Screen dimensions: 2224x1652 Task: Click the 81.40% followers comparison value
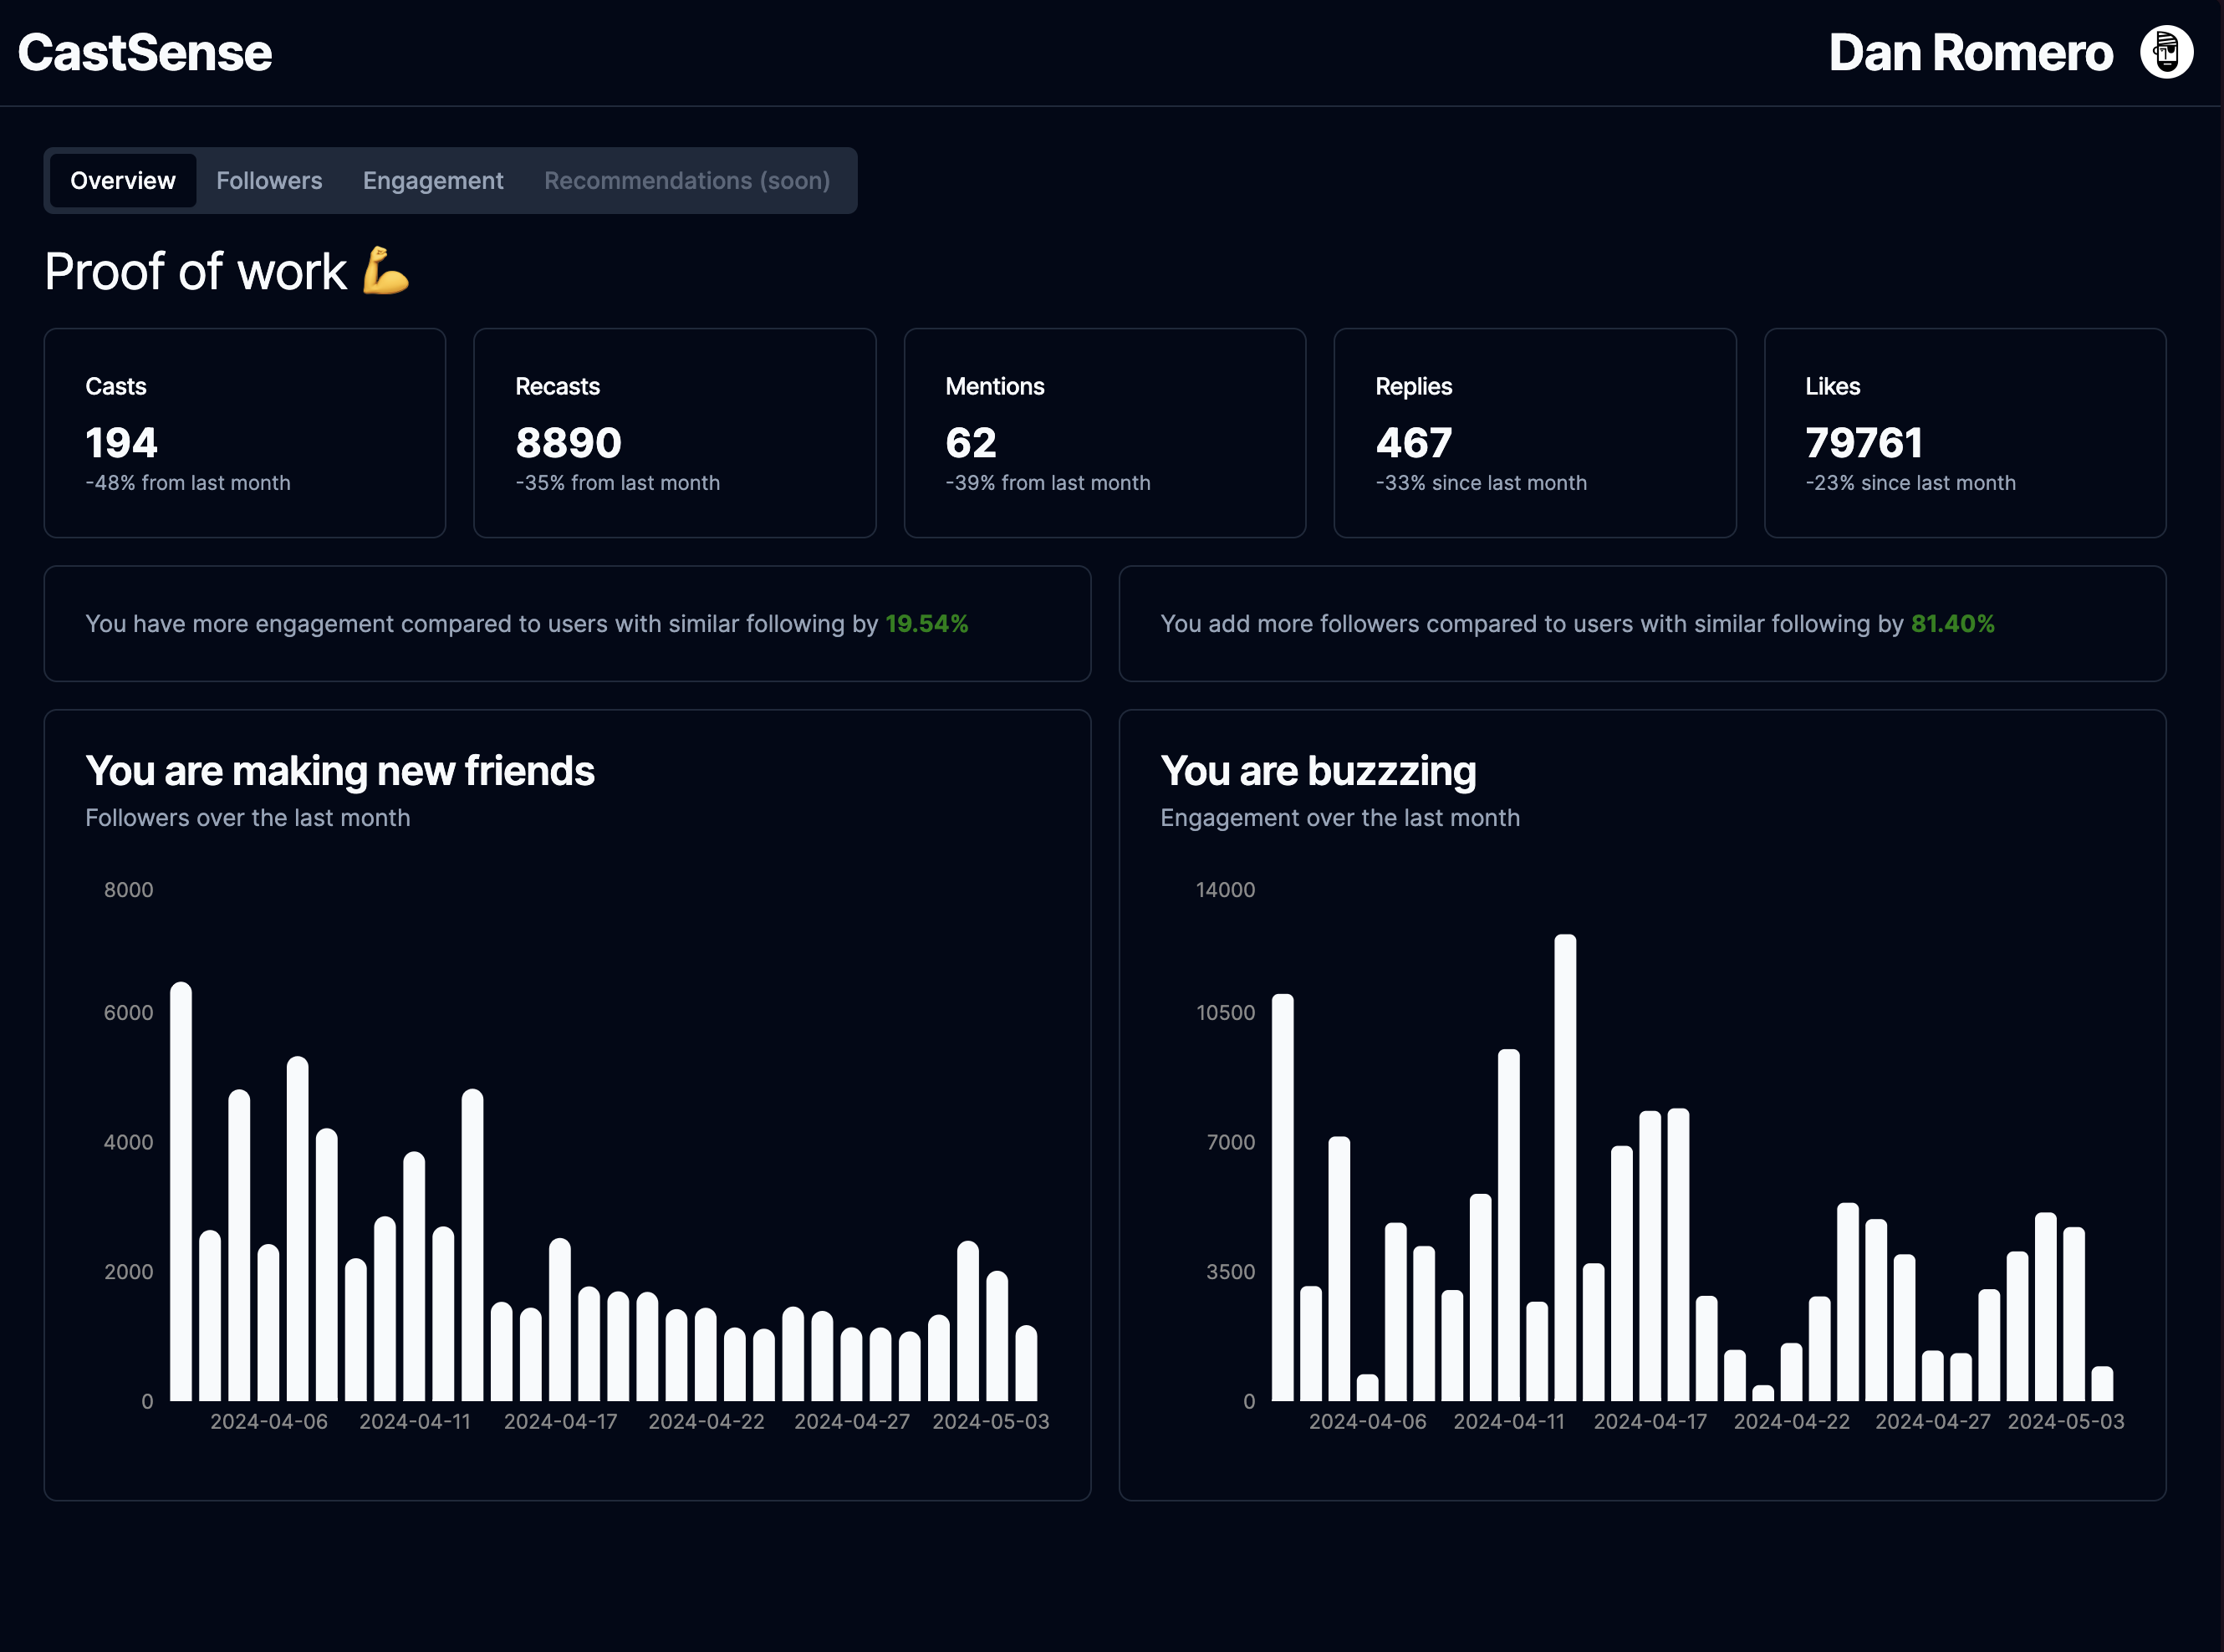pyautogui.click(x=1952, y=624)
